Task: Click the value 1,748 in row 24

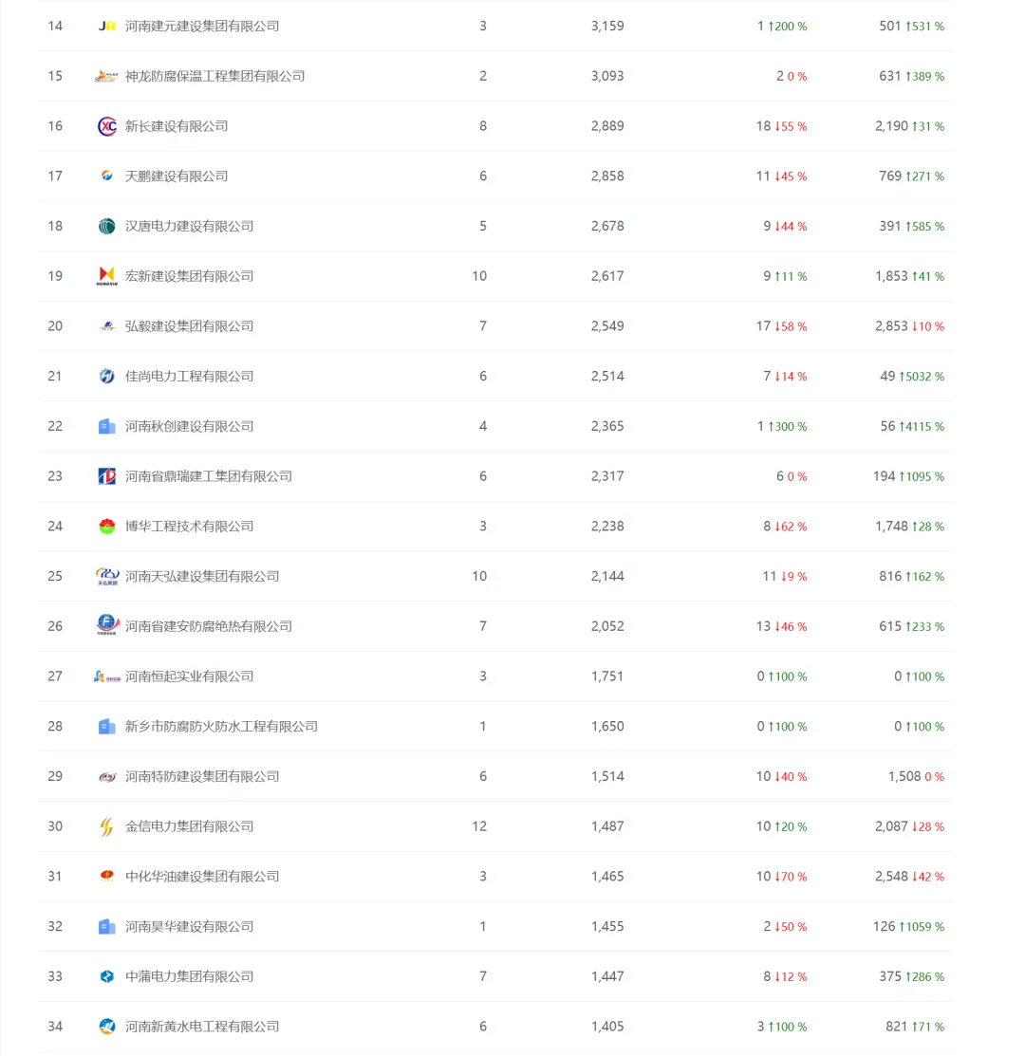Action: pyautogui.click(x=892, y=526)
